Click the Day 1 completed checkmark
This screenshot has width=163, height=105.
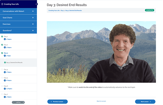pos(2,37)
